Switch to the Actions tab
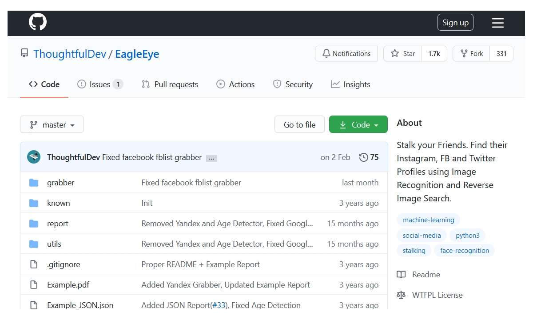 [x=235, y=84]
